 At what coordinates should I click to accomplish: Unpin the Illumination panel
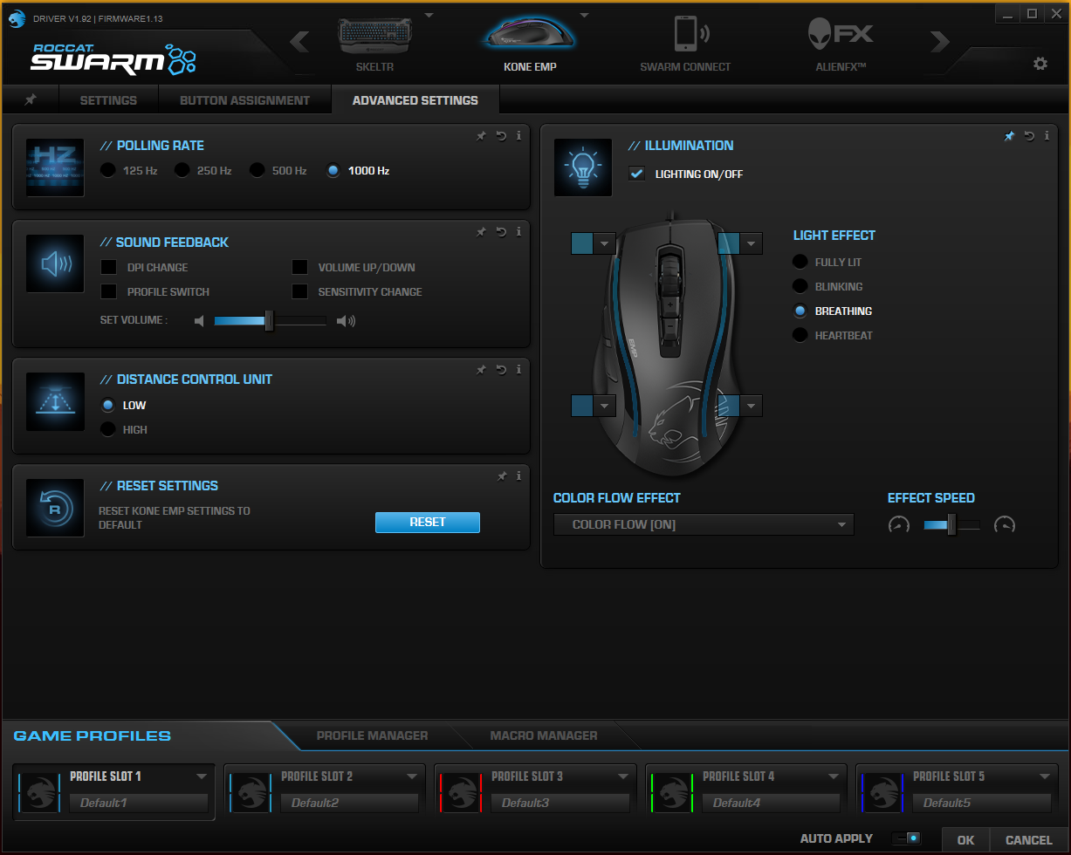click(1009, 135)
